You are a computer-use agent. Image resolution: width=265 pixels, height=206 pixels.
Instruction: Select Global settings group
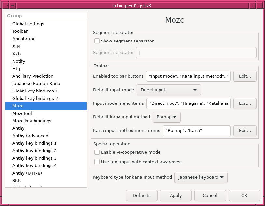tap(28, 24)
